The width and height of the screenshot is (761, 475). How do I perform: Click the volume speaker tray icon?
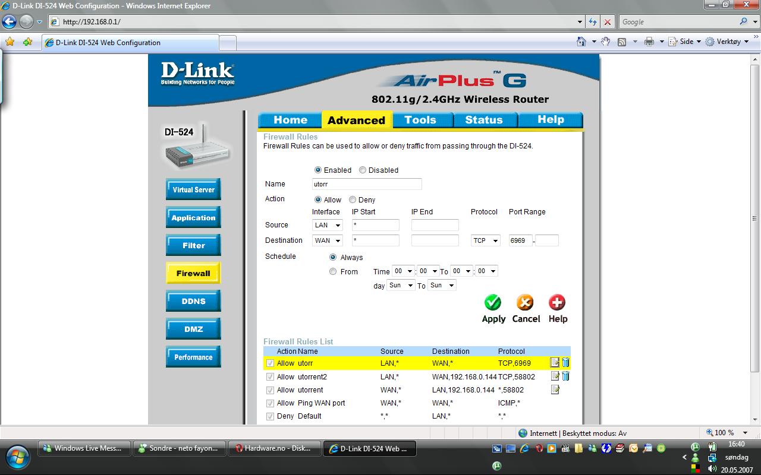pyautogui.click(x=712, y=468)
